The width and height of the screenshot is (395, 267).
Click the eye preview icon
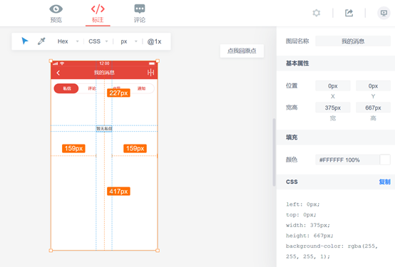[x=56, y=9]
